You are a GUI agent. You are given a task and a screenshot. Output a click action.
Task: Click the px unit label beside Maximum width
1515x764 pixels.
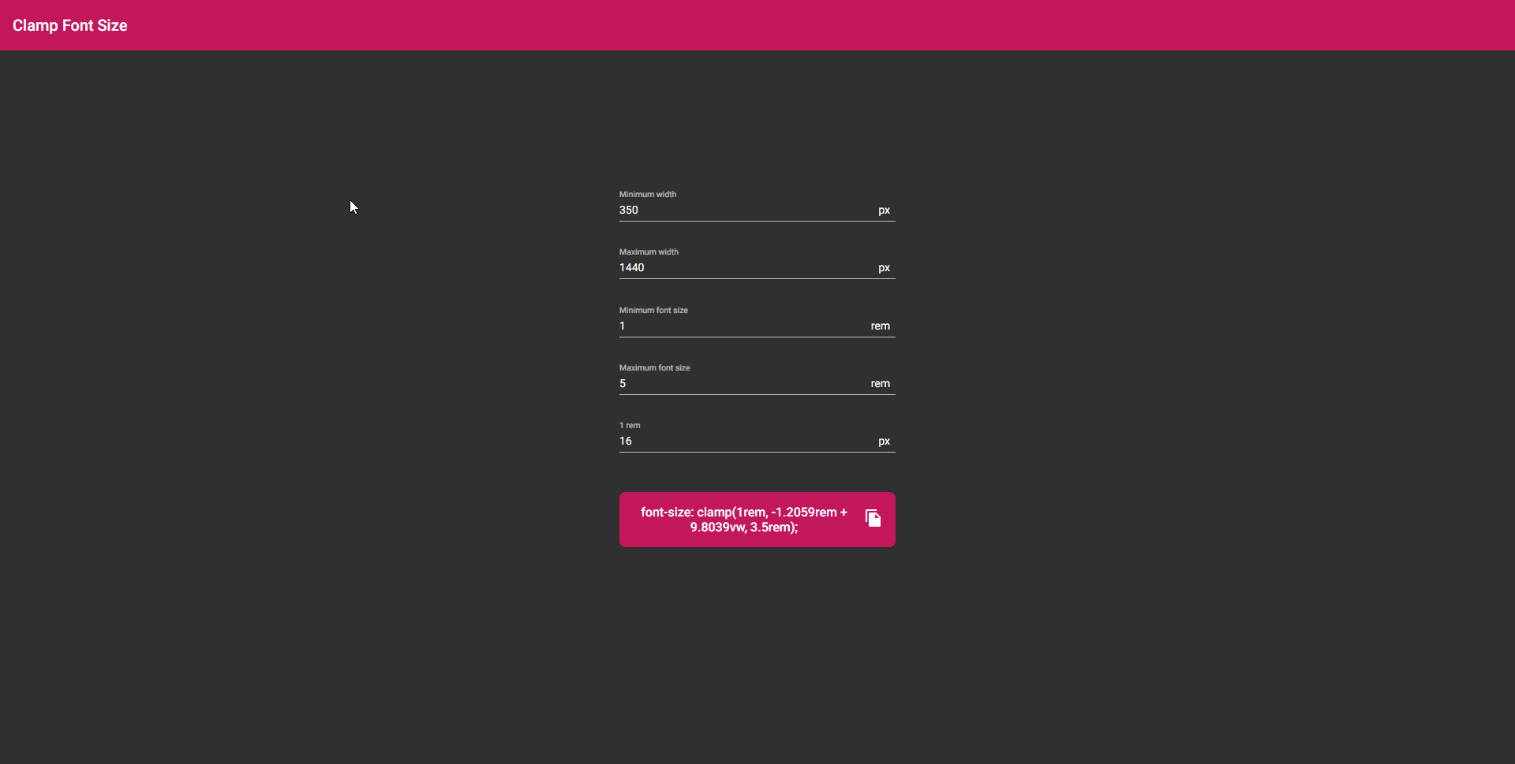pos(883,267)
